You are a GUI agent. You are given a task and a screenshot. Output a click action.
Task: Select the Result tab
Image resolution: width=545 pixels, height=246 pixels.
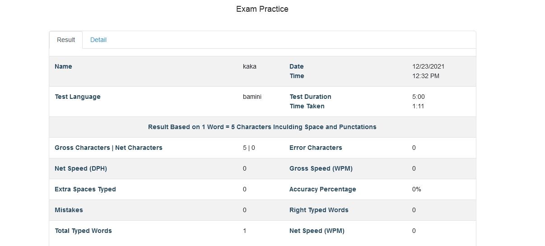(x=66, y=40)
